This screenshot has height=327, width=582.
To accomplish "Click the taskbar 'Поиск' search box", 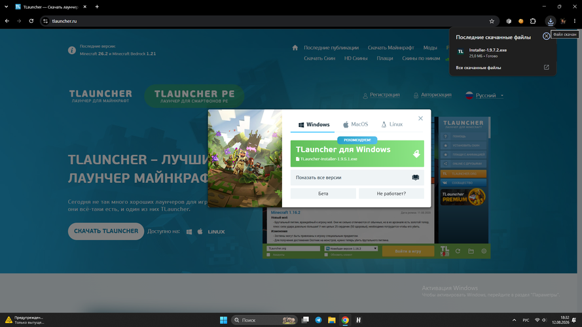I will [x=264, y=320].
